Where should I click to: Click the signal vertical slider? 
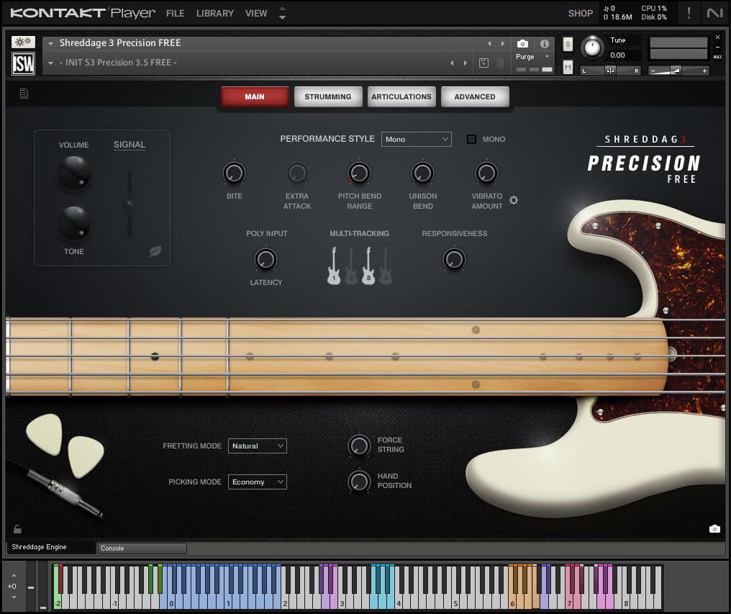pos(130,204)
